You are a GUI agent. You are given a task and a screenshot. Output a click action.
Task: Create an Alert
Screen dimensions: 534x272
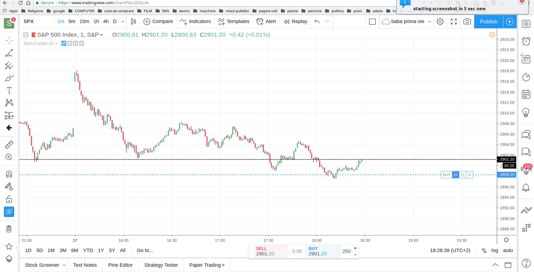(266, 21)
